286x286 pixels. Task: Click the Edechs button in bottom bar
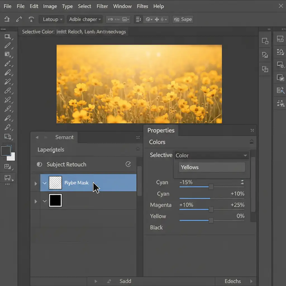tap(233, 281)
